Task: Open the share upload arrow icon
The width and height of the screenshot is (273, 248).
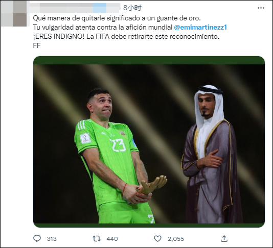Action: (224, 238)
